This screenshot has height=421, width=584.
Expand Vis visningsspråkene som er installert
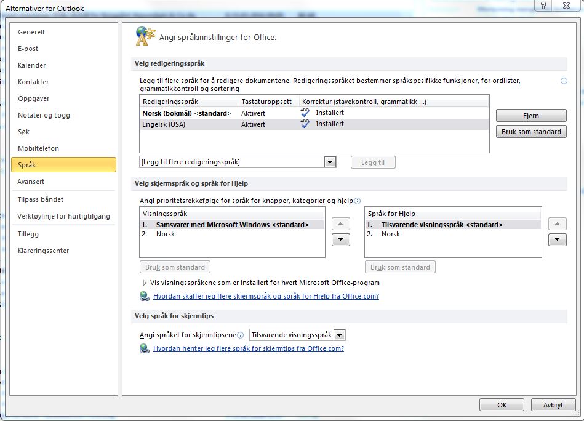tap(145, 283)
